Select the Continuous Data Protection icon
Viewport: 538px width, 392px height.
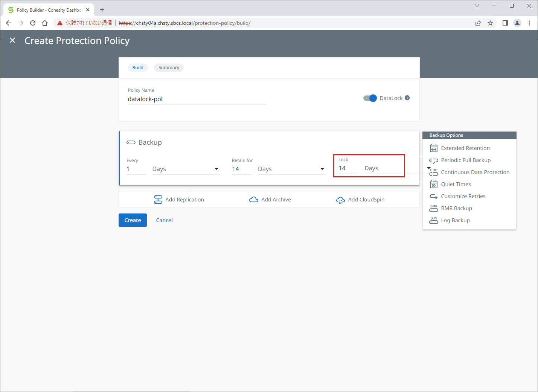click(x=434, y=172)
